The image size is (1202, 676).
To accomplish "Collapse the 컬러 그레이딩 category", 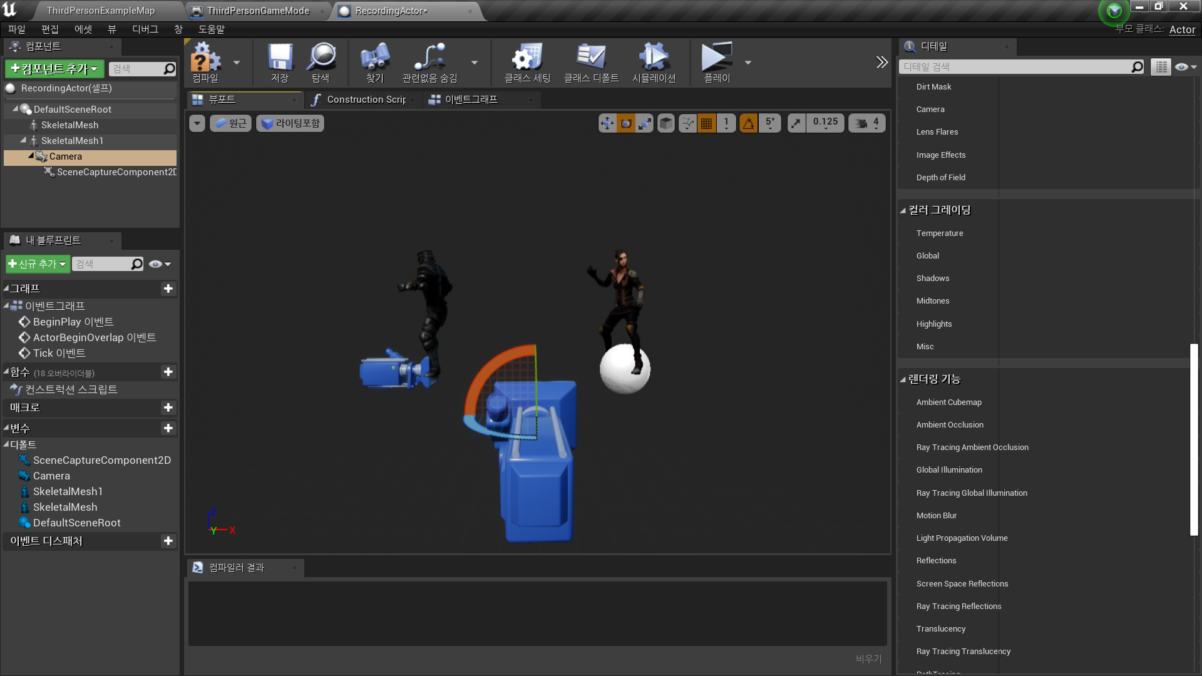I will [x=903, y=211].
